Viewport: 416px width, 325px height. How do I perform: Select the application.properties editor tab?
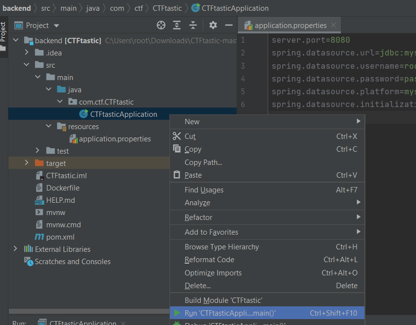289,26
